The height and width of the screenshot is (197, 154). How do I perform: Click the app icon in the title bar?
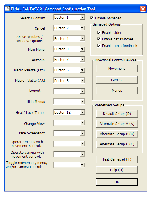pyautogui.click(x=7, y=9)
